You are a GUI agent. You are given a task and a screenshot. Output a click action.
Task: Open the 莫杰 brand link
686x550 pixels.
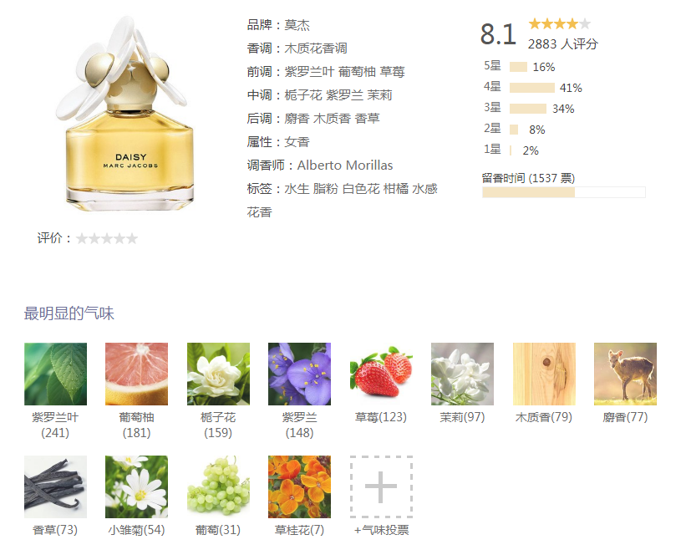pyautogui.click(x=297, y=25)
